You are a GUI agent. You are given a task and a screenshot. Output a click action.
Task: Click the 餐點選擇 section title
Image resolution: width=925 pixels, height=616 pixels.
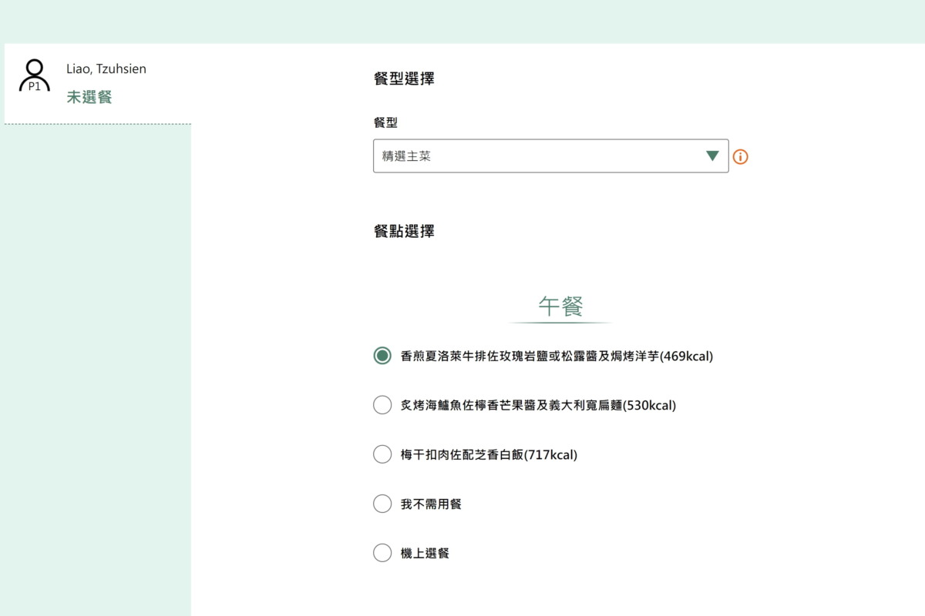pyautogui.click(x=404, y=231)
